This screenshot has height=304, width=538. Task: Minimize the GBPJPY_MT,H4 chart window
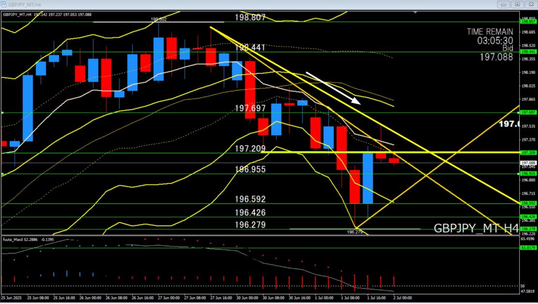[504, 4]
